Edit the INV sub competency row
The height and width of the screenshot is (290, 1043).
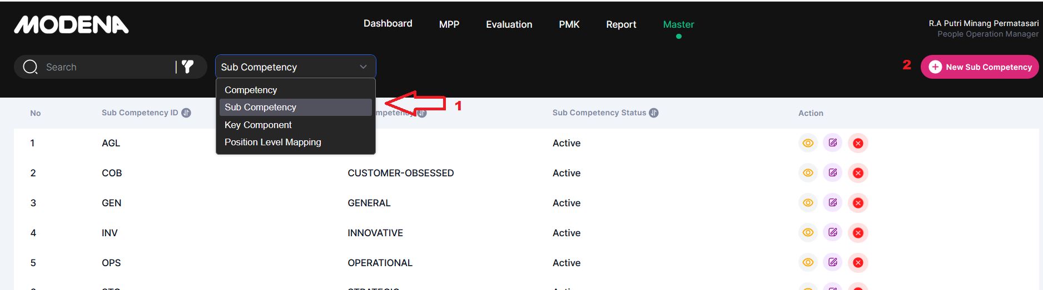[832, 233]
